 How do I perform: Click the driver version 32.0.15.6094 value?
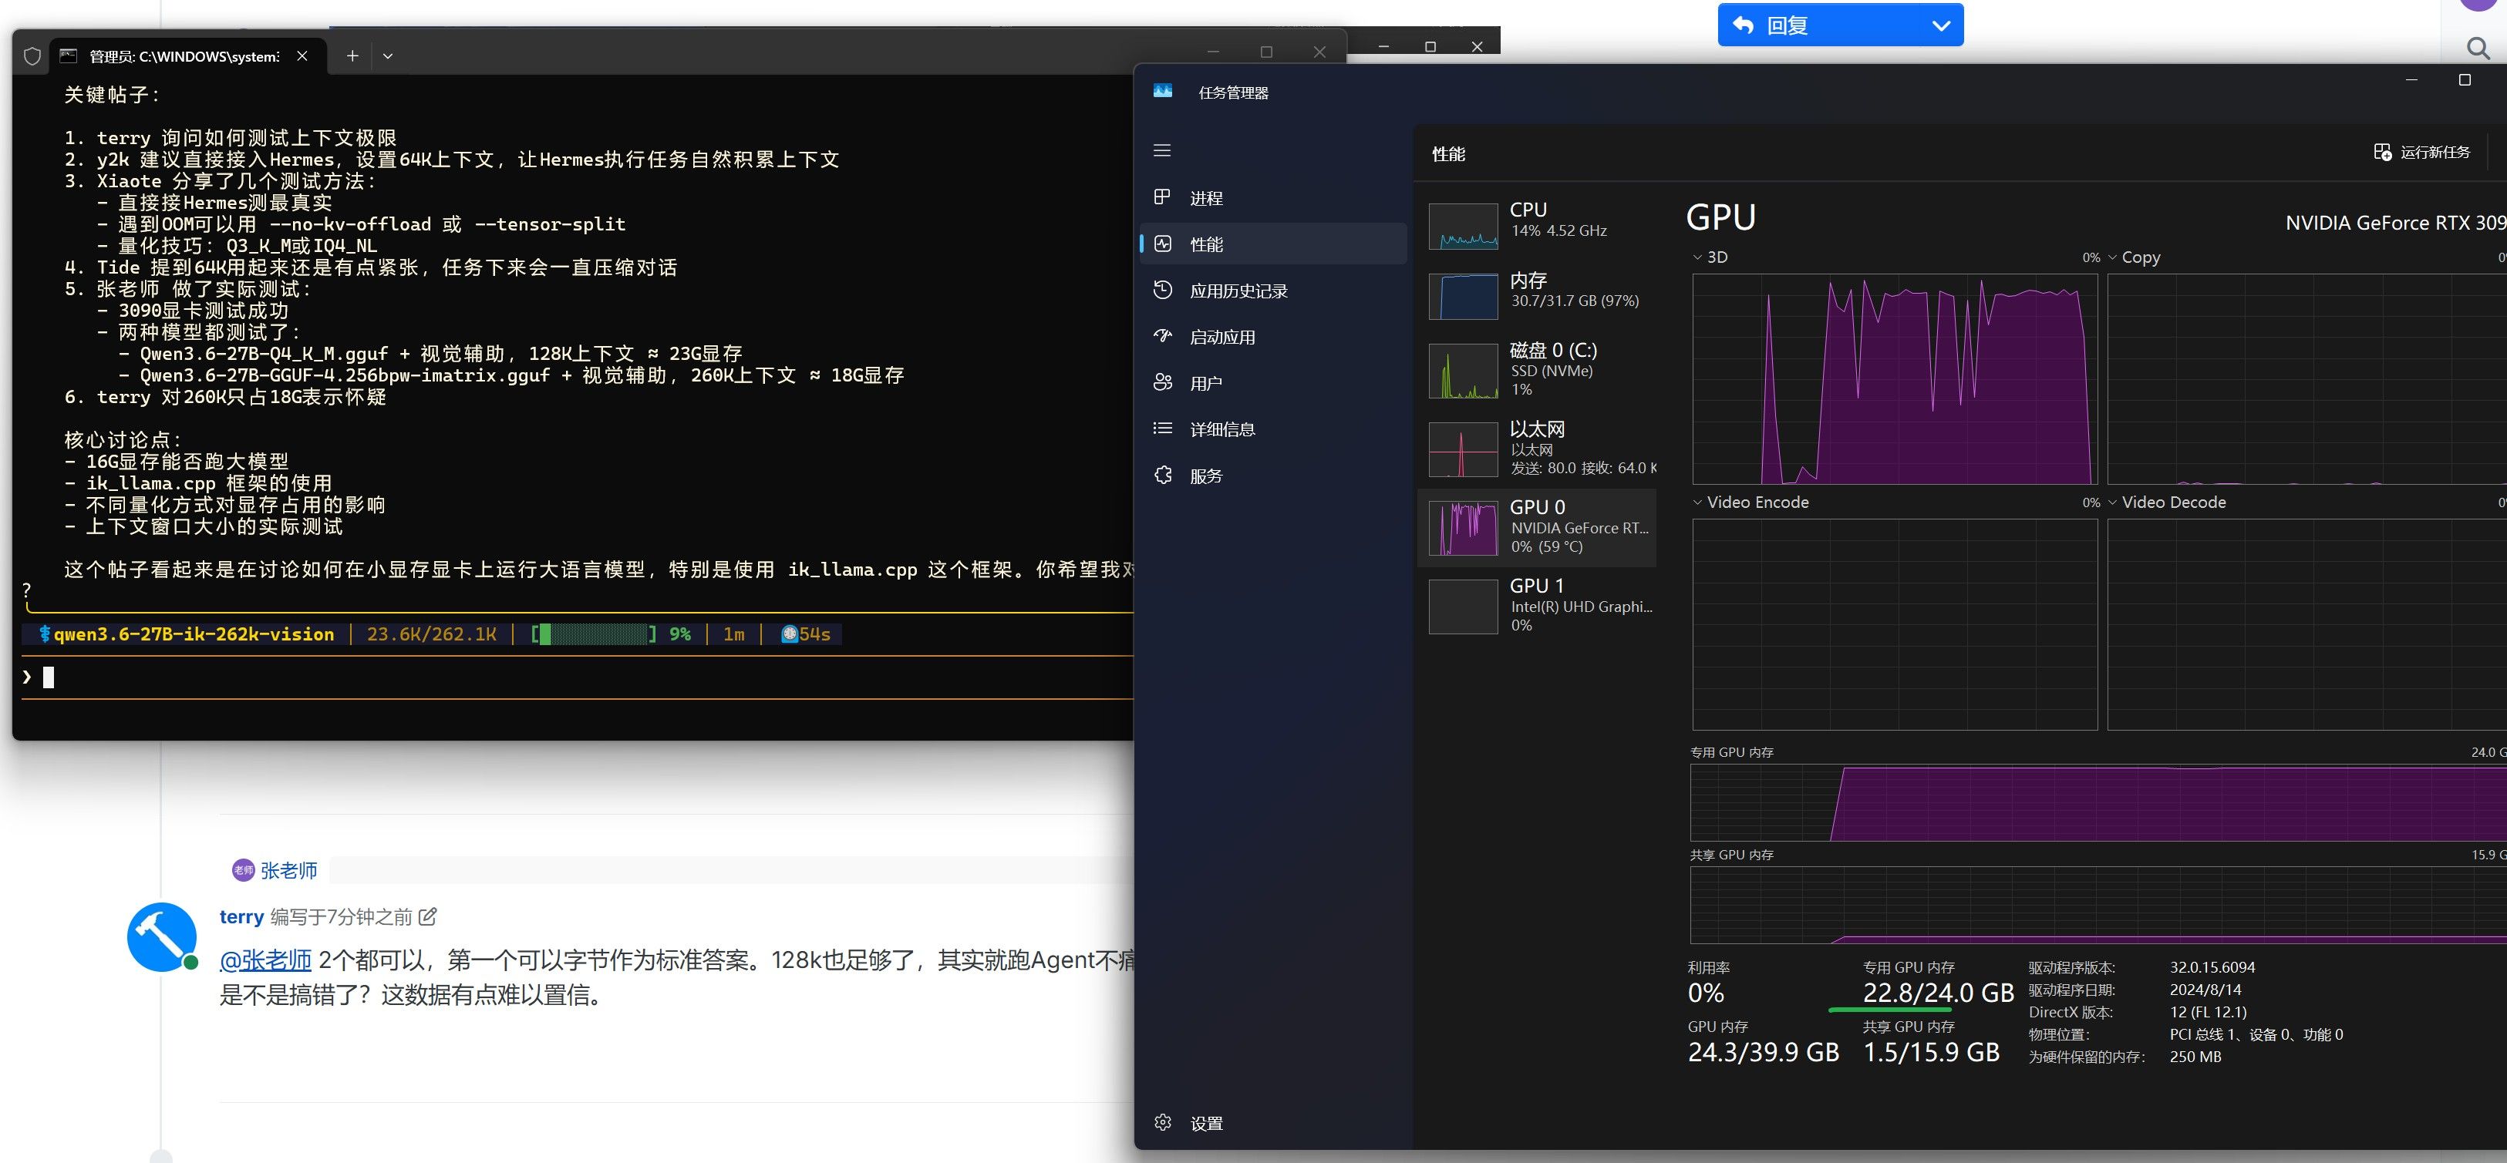click(2212, 967)
